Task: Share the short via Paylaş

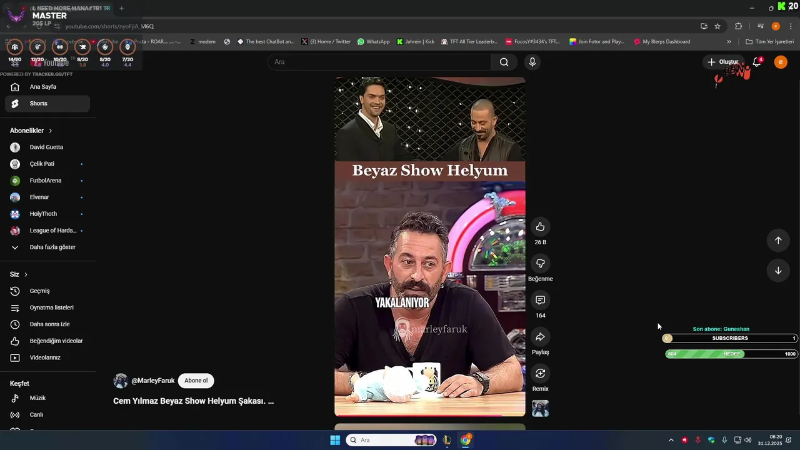Action: tap(540, 337)
